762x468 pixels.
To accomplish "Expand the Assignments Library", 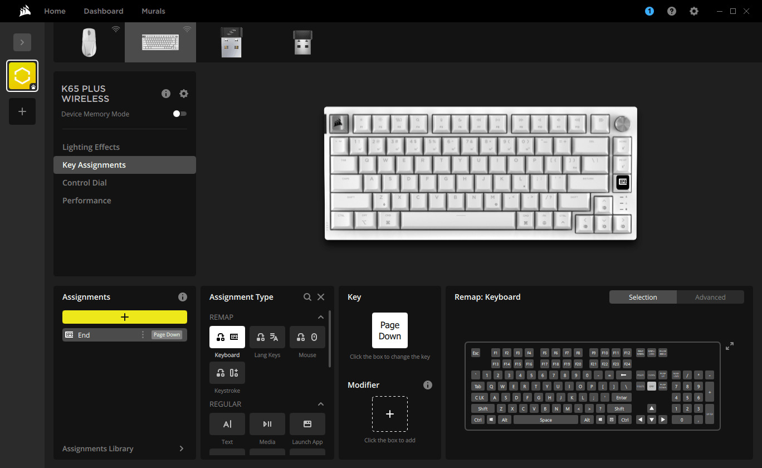I will click(182, 448).
